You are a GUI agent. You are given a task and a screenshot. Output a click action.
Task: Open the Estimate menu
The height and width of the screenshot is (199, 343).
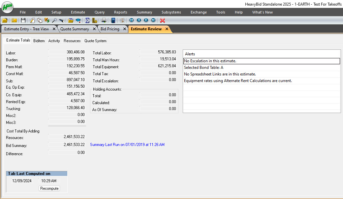tap(78, 12)
